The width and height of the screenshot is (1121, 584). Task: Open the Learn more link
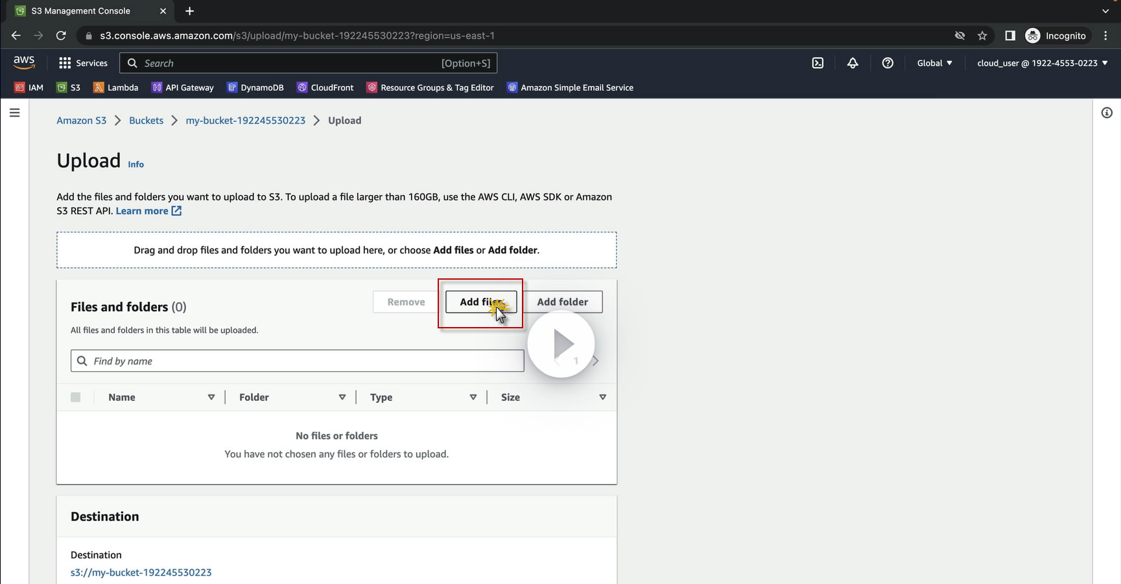coord(148,211)
